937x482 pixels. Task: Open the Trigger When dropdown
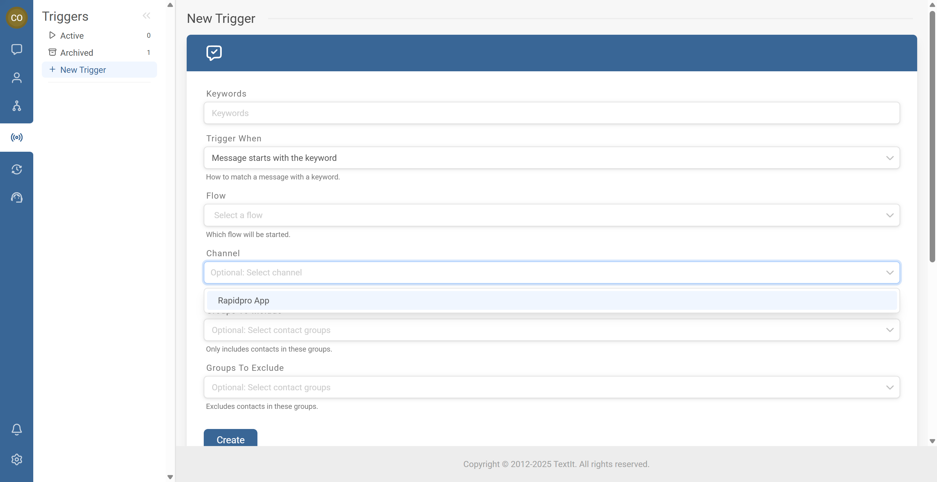552,158
